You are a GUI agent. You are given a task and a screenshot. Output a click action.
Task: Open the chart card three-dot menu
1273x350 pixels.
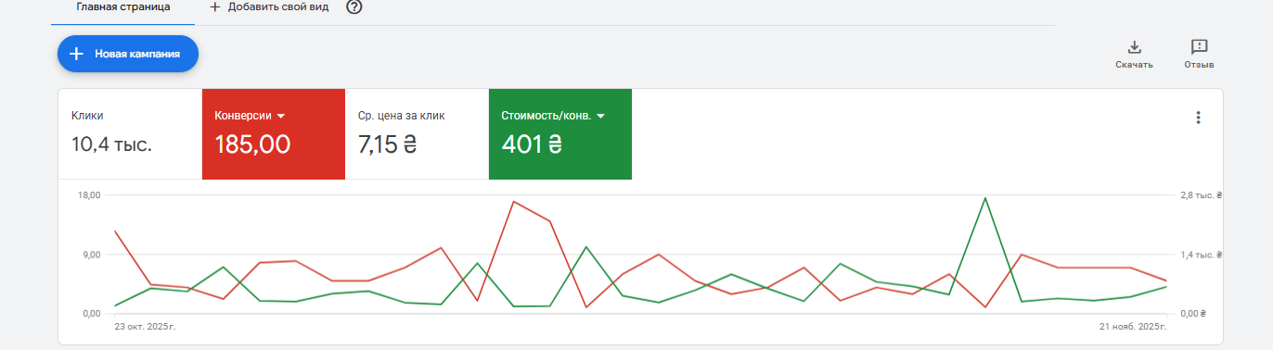click(x=1198, y=118)
